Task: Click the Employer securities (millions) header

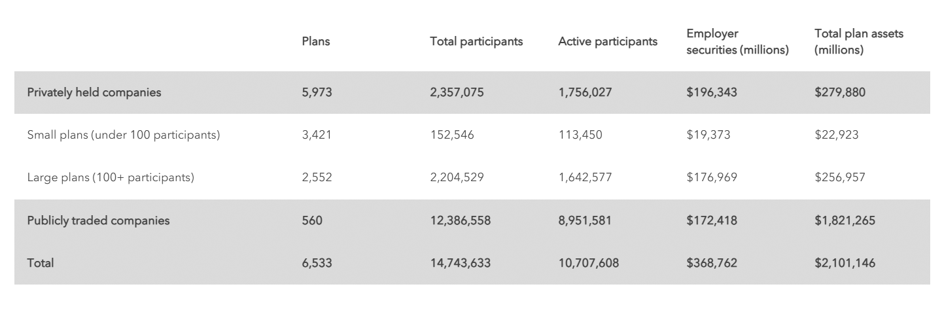Action: click(x=737, y=42)
